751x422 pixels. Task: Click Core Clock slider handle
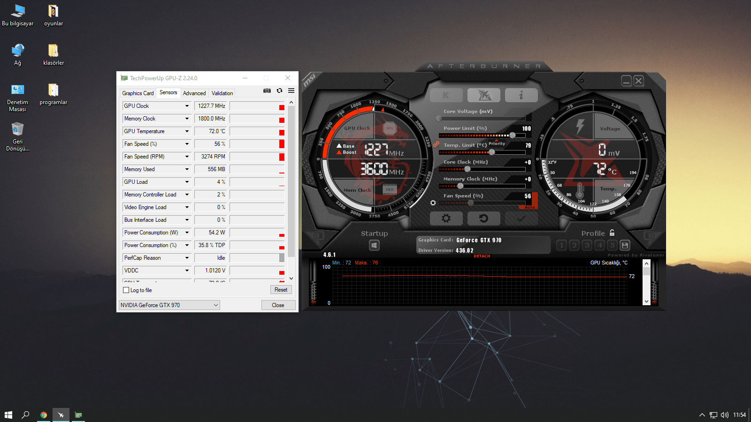tap(467, 169)
